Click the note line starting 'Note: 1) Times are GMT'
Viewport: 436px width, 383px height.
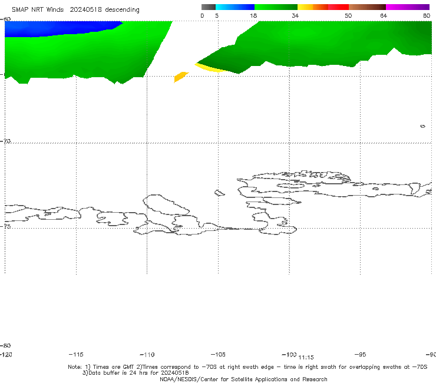coord(247,367)
